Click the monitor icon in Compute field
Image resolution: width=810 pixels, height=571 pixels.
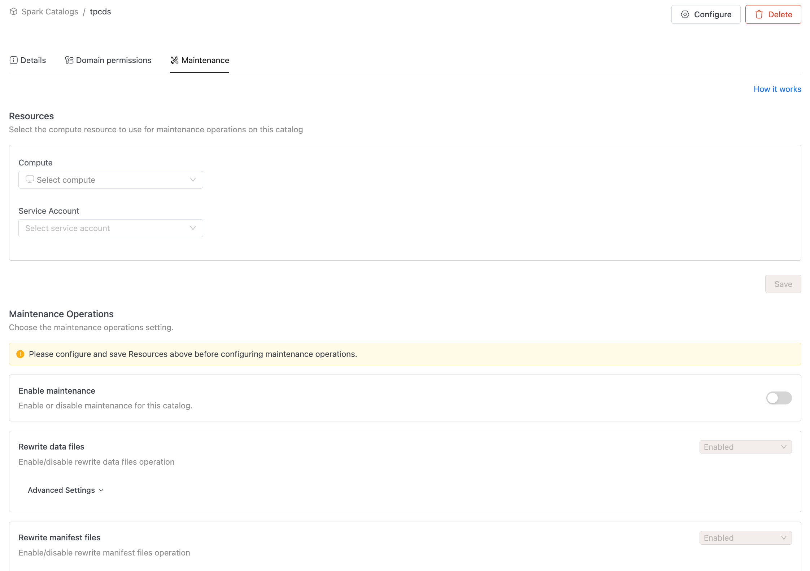(x=30, y=180)
